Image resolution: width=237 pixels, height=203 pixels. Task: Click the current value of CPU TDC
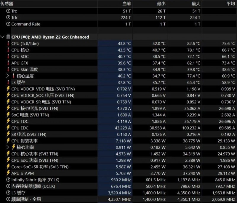[124, 121]
